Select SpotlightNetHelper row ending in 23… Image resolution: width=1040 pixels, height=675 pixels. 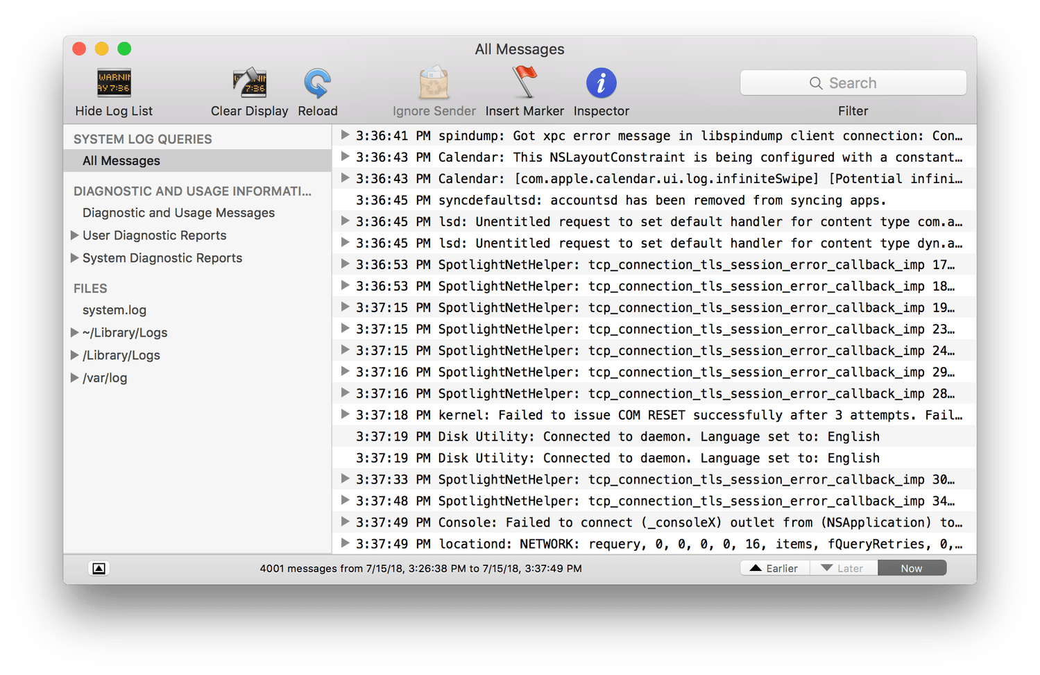[x=654, y=330]
